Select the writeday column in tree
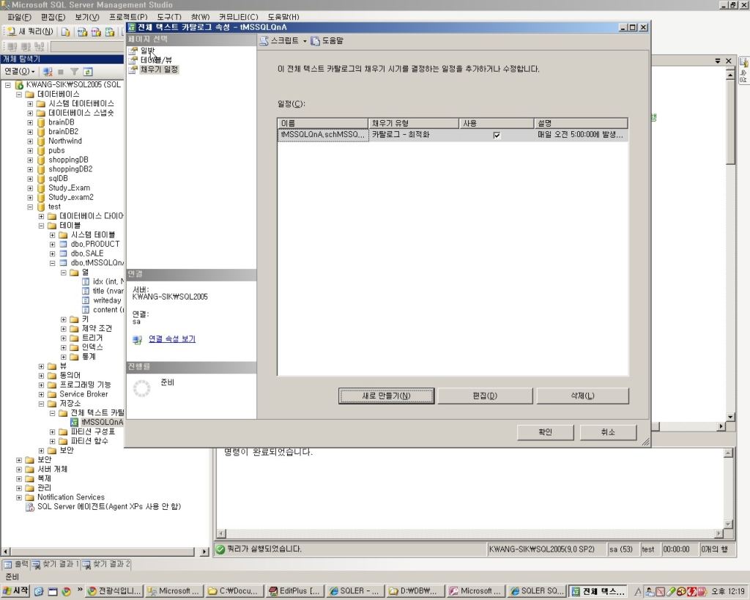750x600 pixels. 107,300
